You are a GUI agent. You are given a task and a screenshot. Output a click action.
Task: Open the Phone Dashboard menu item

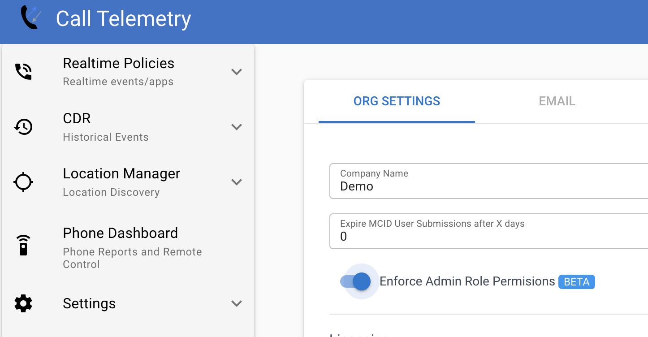120,233
